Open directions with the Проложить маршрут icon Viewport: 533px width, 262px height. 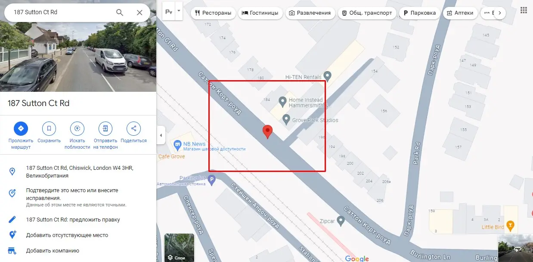(x=21, y=128)
